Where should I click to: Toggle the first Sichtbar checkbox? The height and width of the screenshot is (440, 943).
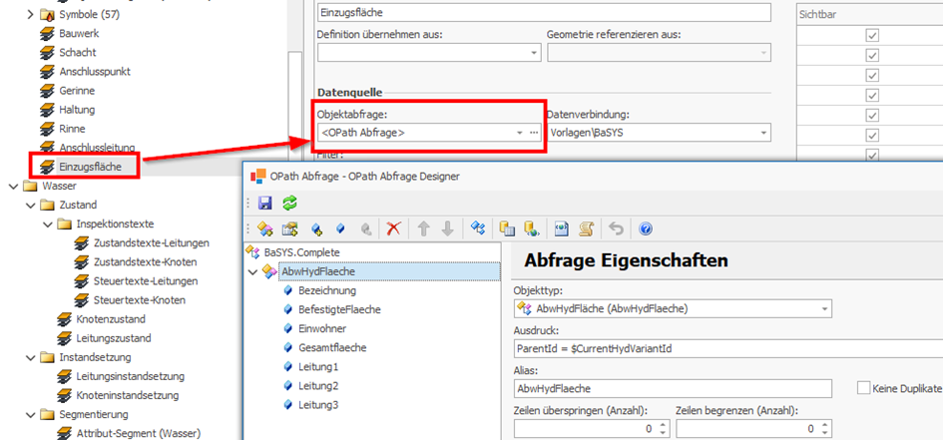pos(872,35)
